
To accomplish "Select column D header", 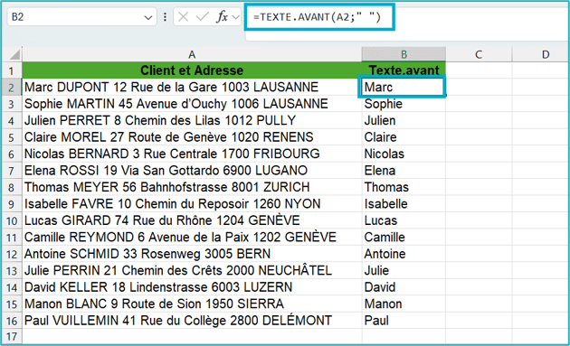I will [x=541, y=54].
